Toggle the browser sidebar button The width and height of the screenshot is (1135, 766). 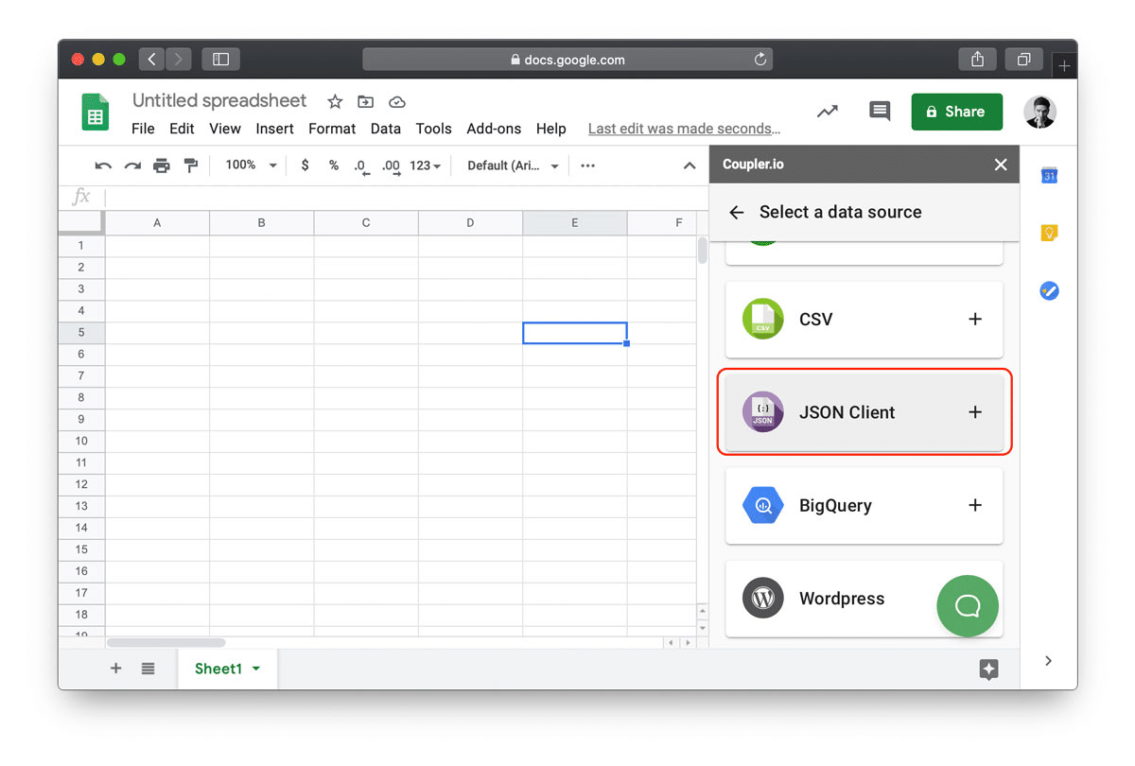pos(220,60)
